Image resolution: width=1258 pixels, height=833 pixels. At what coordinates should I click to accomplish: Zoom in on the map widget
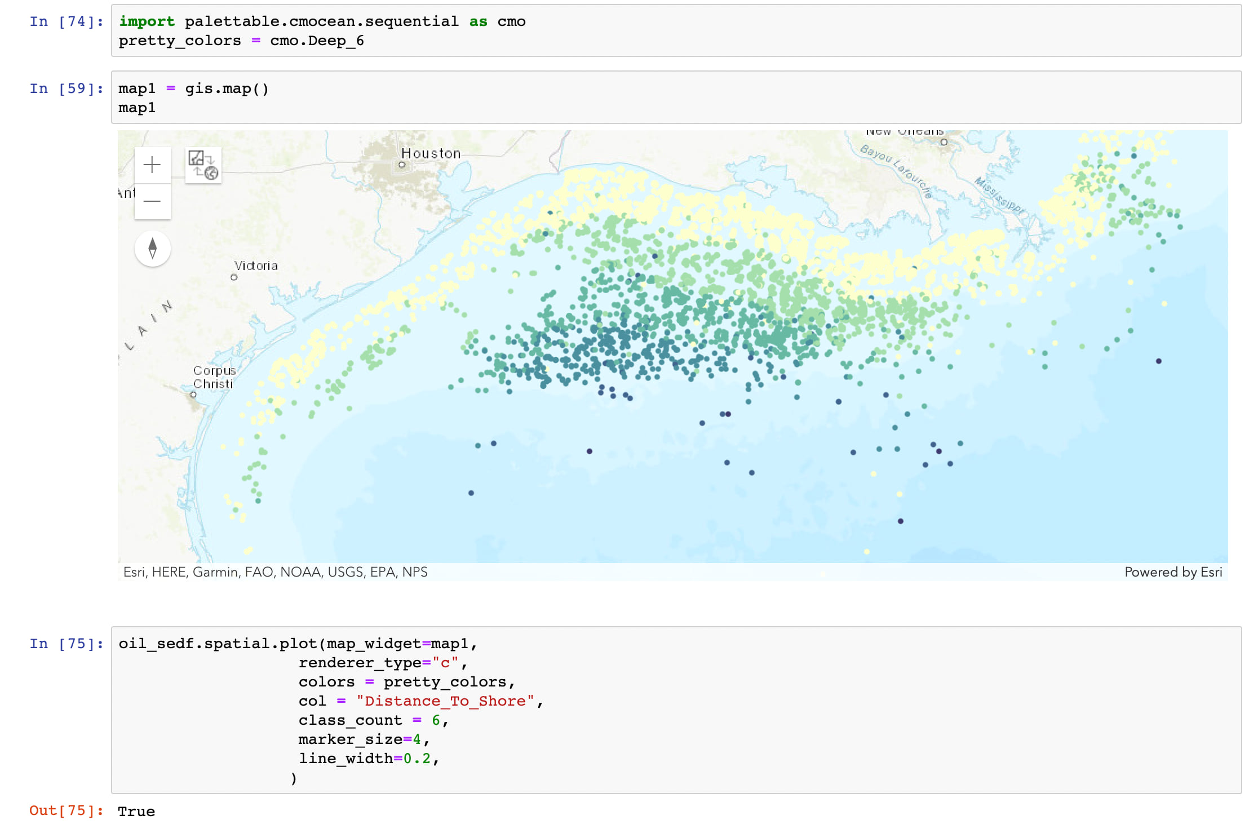(x=152, y=165)
